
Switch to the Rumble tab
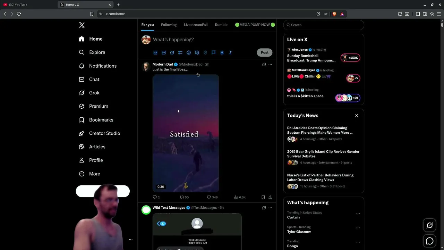pos(221,25)
